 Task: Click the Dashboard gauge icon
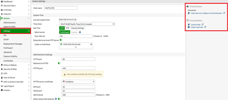(x=2, y=2)
